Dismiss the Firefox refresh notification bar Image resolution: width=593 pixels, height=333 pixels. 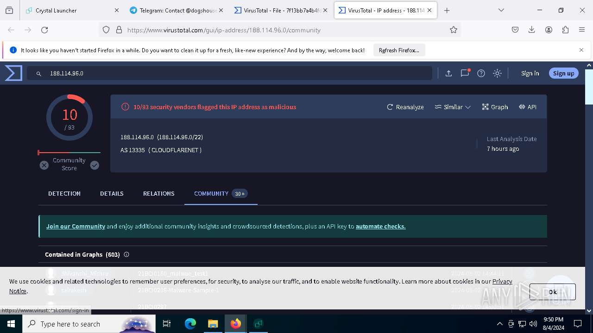tap(581, 50)
